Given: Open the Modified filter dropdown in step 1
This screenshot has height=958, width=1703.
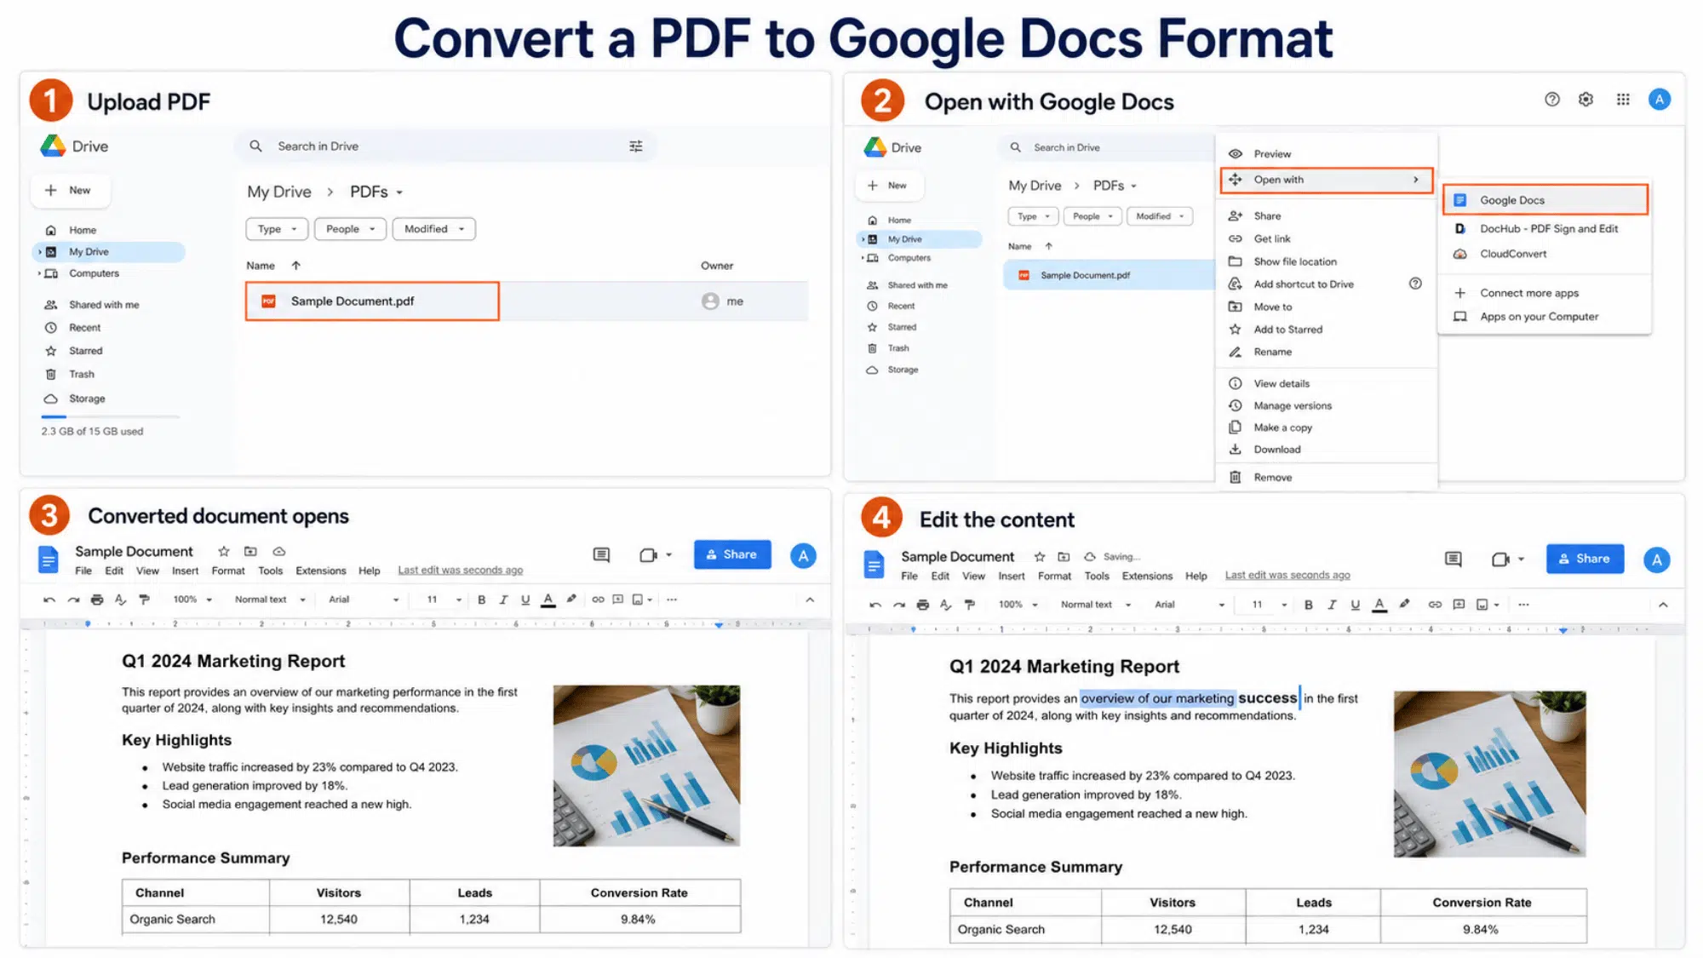Looking at the screenshot, I should 433,229.
